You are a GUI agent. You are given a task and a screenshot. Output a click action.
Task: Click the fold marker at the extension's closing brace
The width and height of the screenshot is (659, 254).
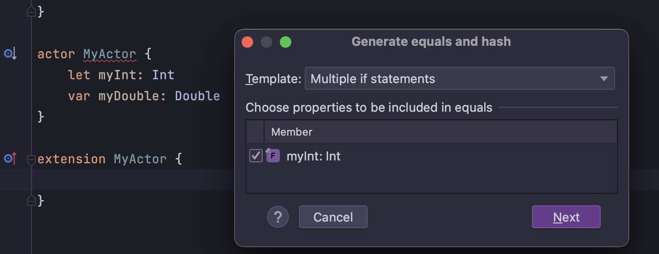(32, 201)
